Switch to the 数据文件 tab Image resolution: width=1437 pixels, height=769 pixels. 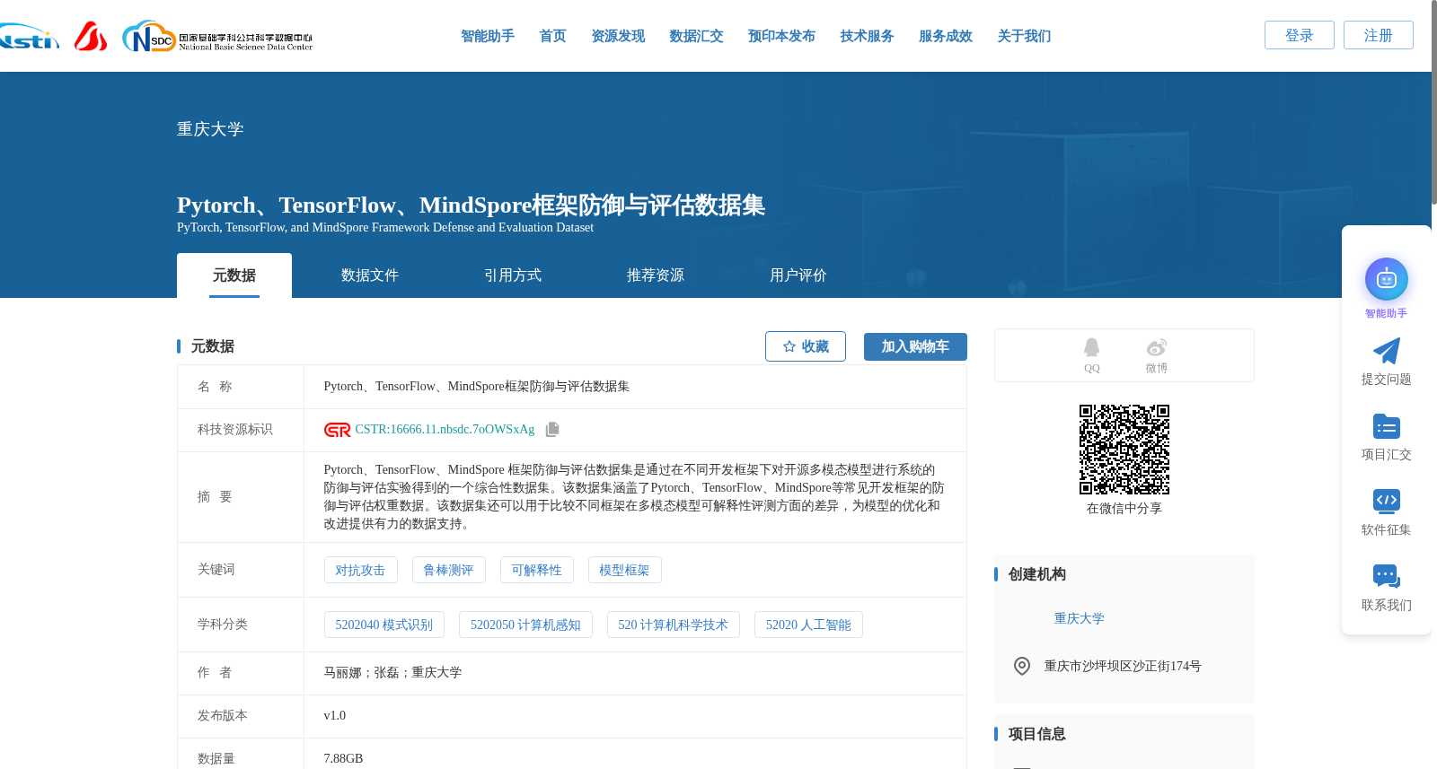coord(370,275)
